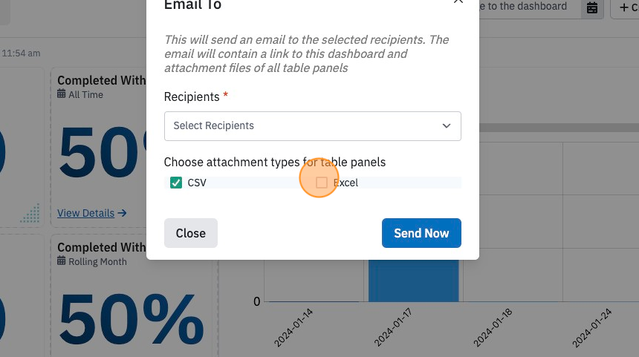Click the Rolling Month date range label
The image size is (639, 357).
pos(97,262)
